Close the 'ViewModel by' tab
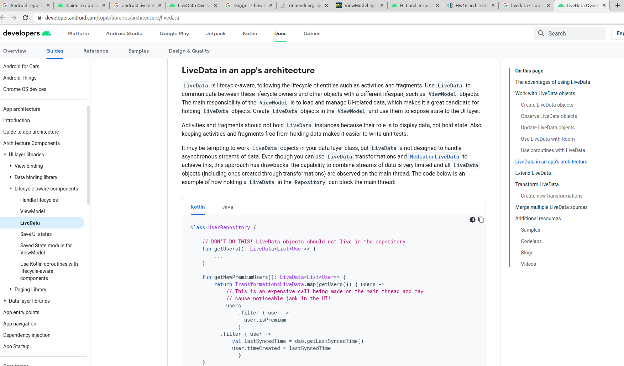The width and height of the screenshot is (624, 366). [x=382, y=5]
